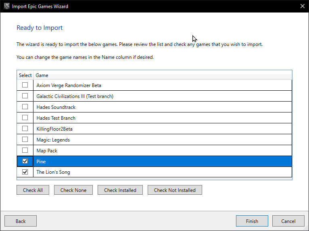Tick the Galactic Civilizations III checkbox
Image resolution: width=309 pixels, height=231 pixels.
click(x=25, y=96)
